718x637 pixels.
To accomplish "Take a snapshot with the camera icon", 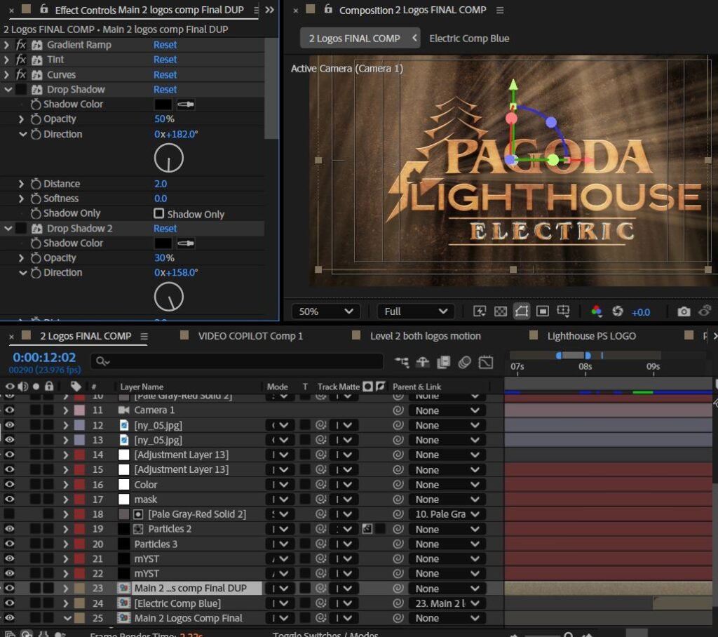I will coord(684,311).
